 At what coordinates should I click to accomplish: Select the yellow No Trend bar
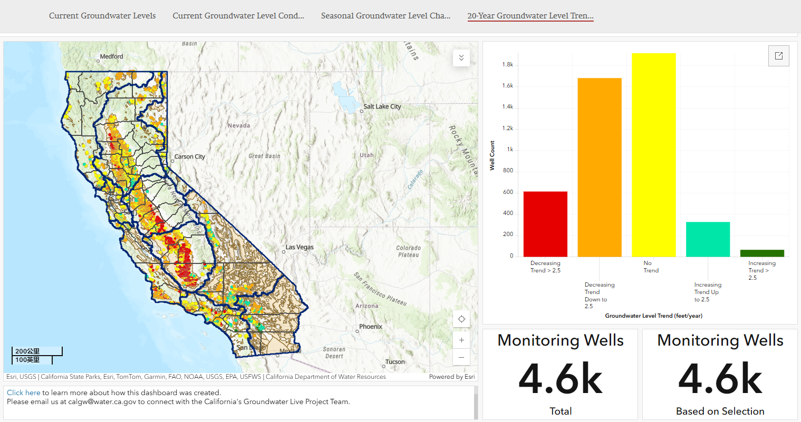point(653,155)
